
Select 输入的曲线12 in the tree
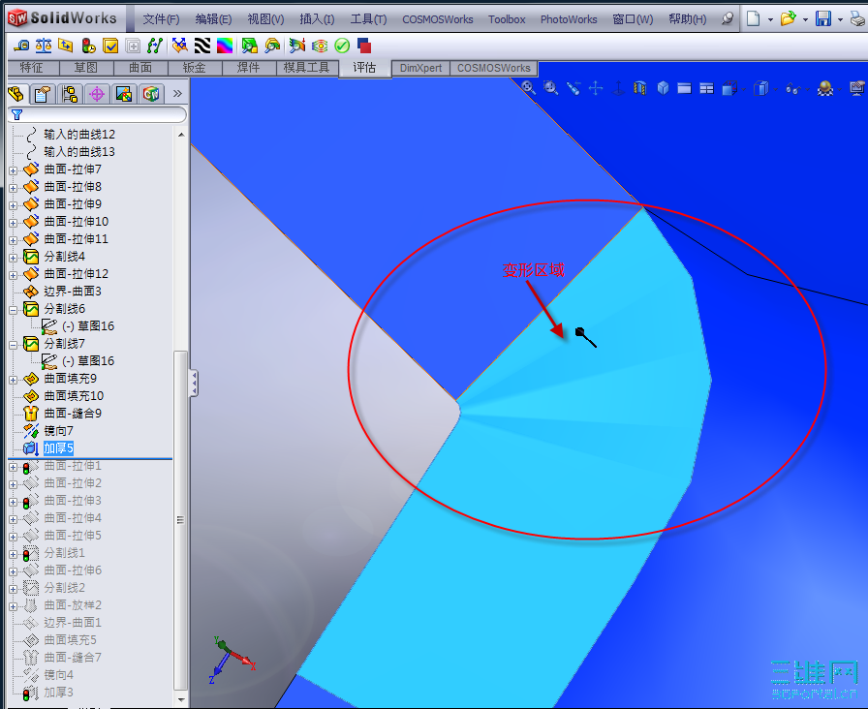tap(79, 135)
